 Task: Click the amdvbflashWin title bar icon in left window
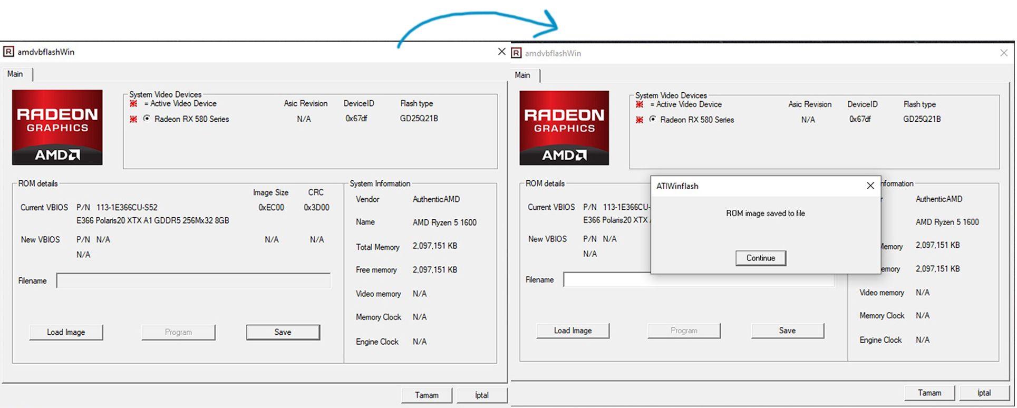point(8,52)
